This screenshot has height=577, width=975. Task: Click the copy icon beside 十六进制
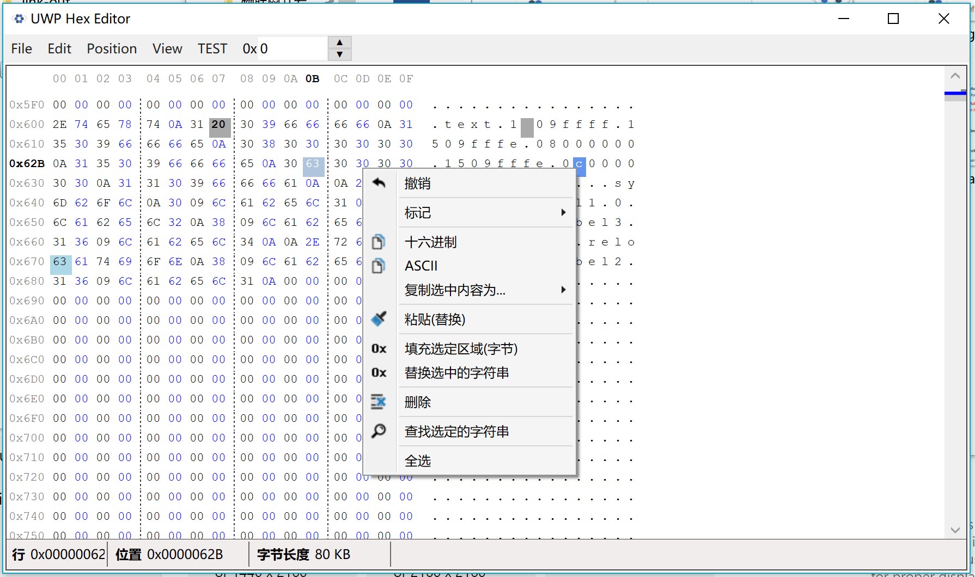379,242
